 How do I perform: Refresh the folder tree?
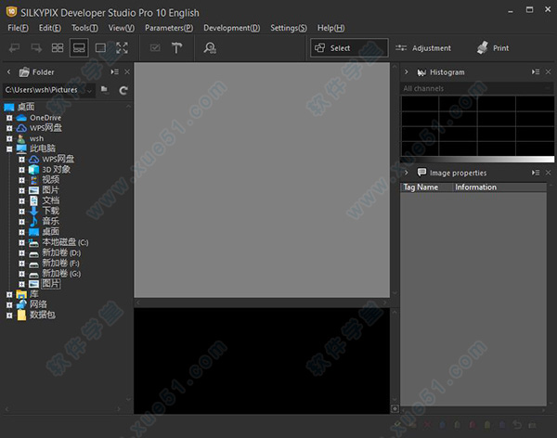point(123,90)
